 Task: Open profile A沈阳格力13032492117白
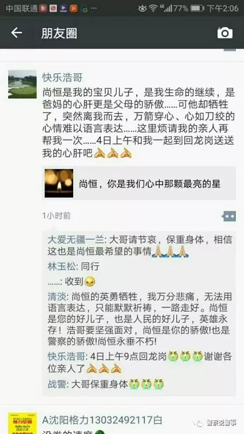point(102,420)
